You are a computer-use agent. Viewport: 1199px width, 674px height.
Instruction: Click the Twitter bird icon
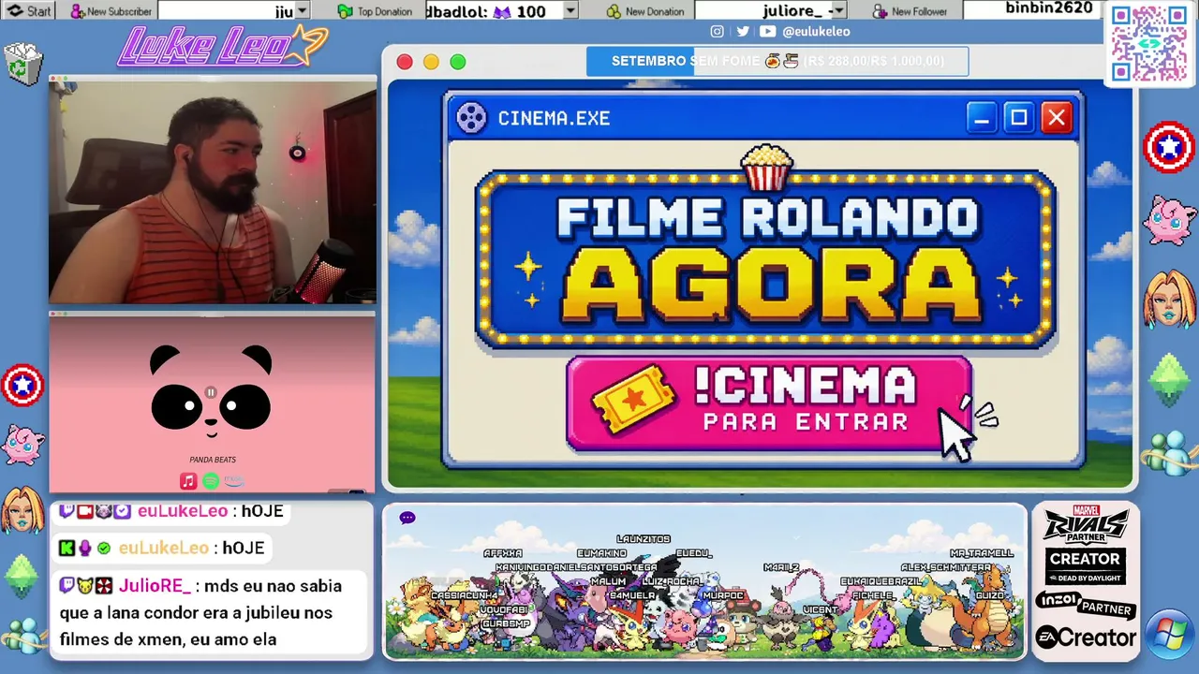pyautogui.click(x=743, y=32)
